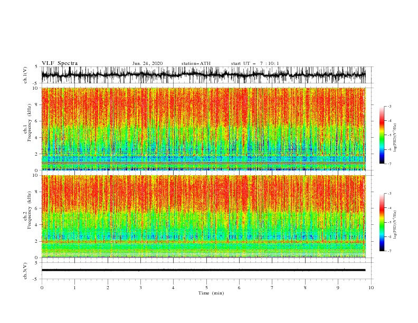Image resolution: width=418 pixels, height=323 pixels.
Task: Click time axis tick label "4"
Action: pyautogui.click(x=173, y=288)
